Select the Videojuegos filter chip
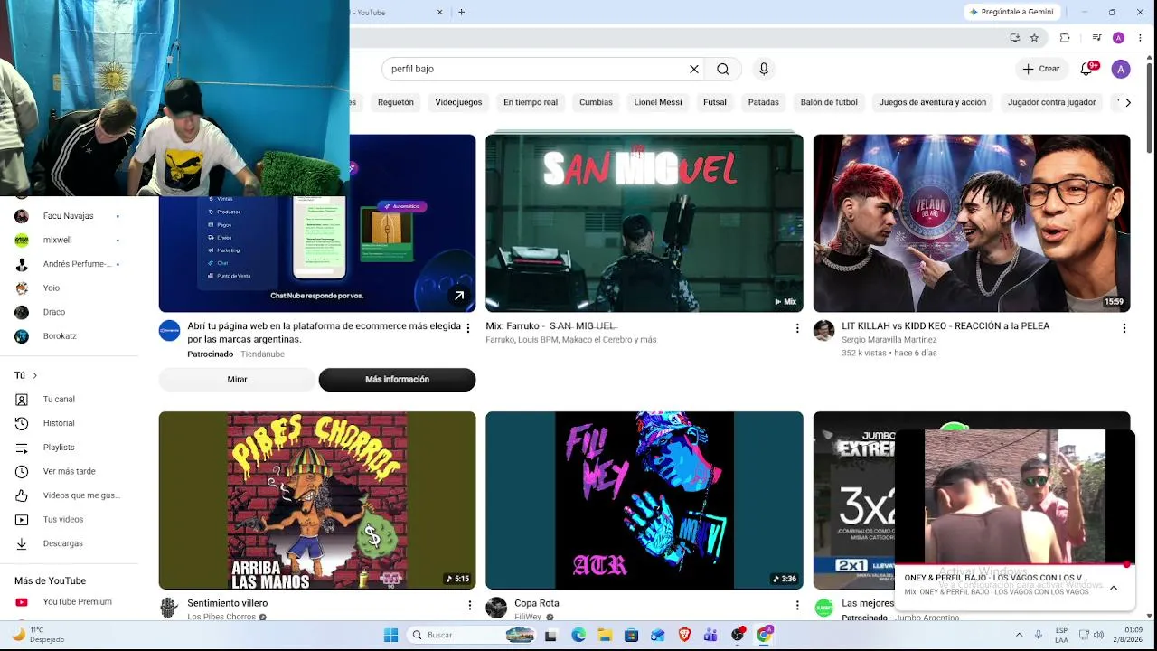1157x651 pixels. pos(459,102)
